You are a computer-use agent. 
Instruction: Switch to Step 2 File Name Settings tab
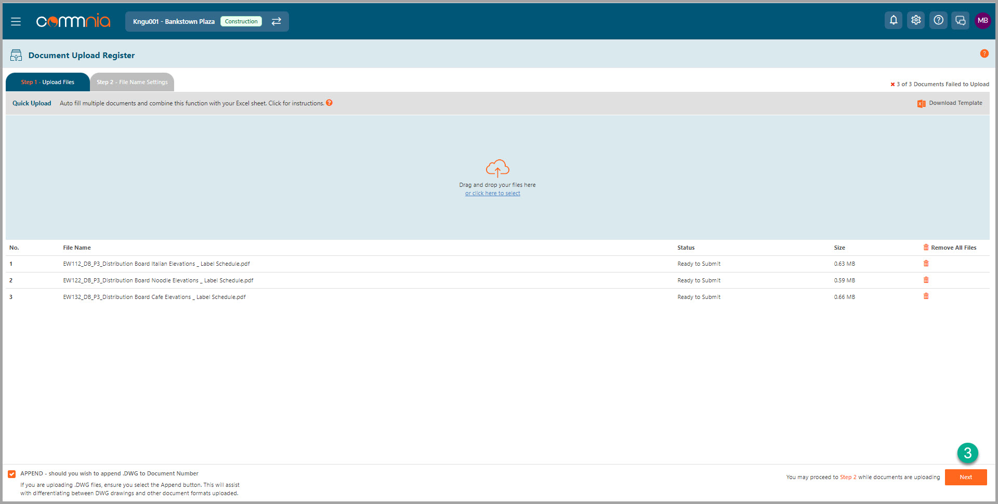(132, 82)
